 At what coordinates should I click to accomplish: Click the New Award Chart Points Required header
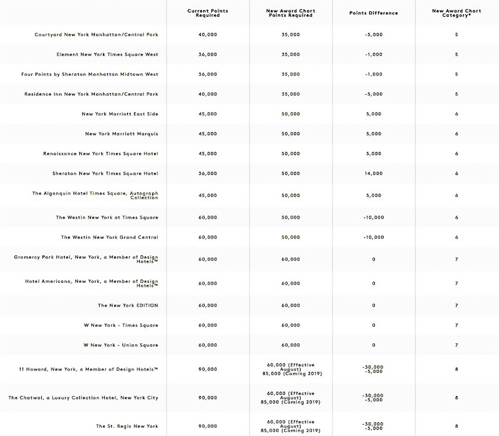point(291,13)
